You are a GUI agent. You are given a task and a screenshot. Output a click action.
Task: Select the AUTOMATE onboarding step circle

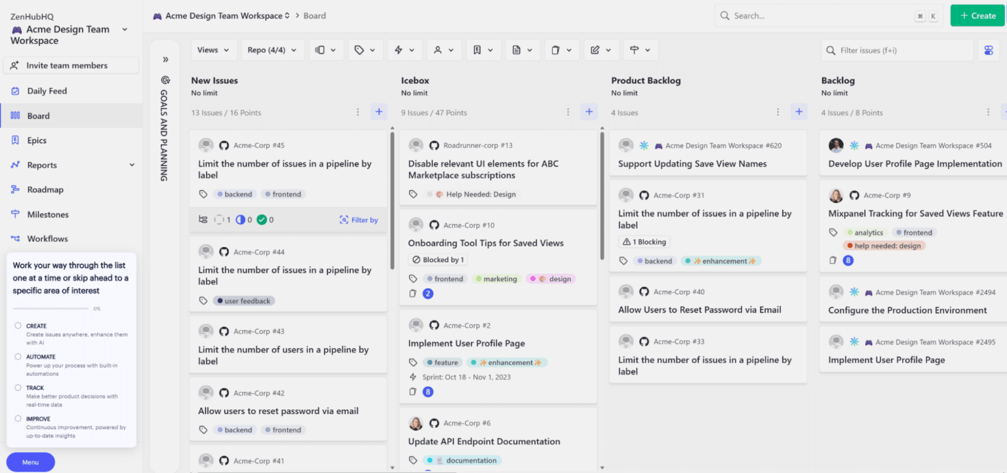[x=18, y=357]
